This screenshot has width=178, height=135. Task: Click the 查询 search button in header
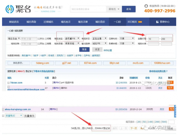[128, 9]
